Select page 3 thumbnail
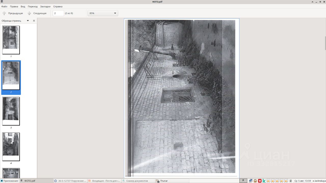This screenshot has height=183, width=326. tap(11, 111)
